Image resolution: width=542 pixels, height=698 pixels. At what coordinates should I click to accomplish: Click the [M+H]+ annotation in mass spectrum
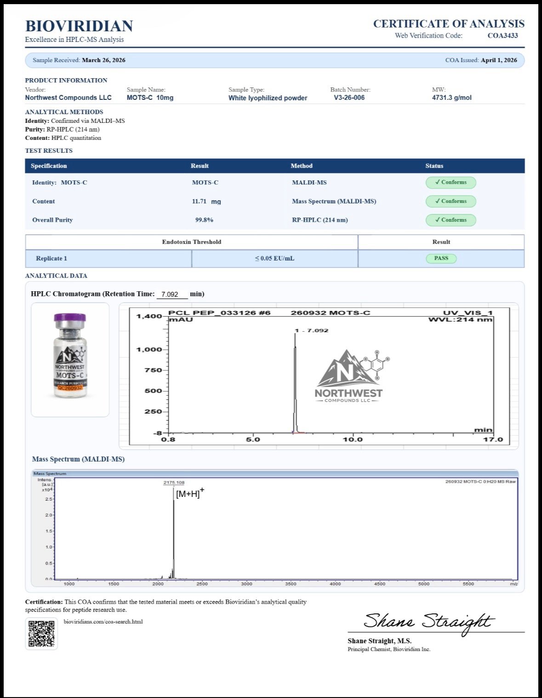coord(189,494)
